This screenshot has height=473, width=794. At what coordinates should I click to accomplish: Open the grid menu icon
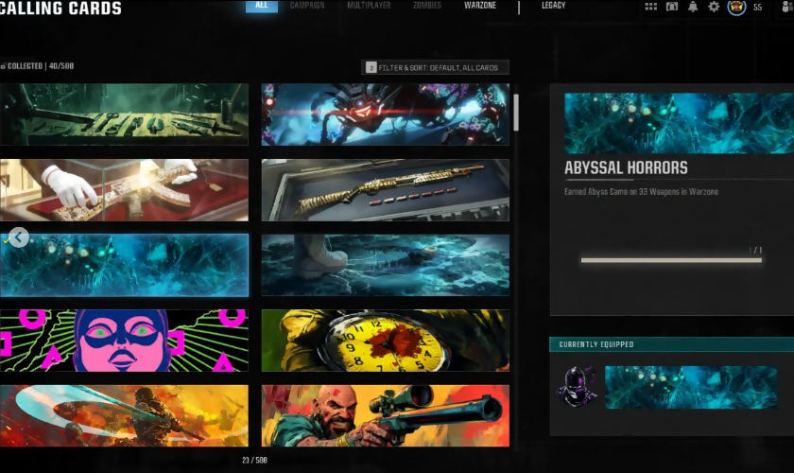point(650,7)
